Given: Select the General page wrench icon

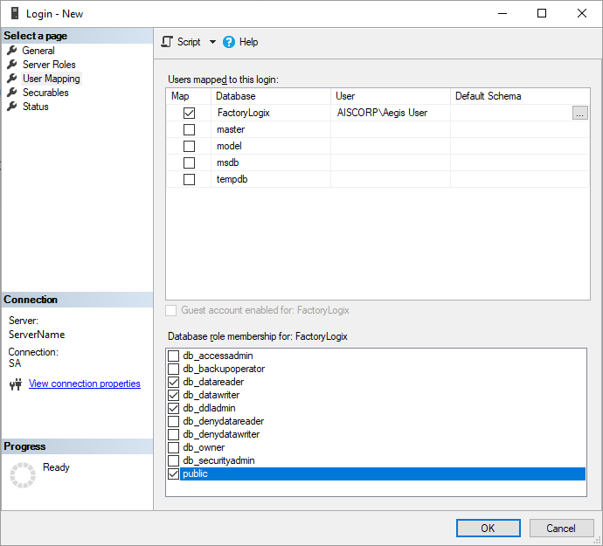Looking at the screenshot, I should [12, 51].
